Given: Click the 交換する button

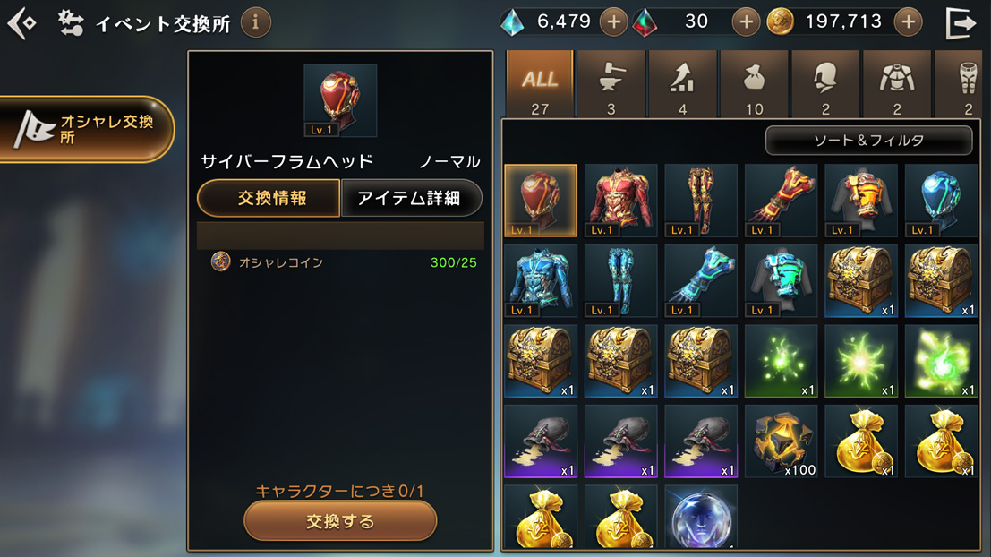Looking at the screenshot, I should pyautogui.click(x=340, y=521).
